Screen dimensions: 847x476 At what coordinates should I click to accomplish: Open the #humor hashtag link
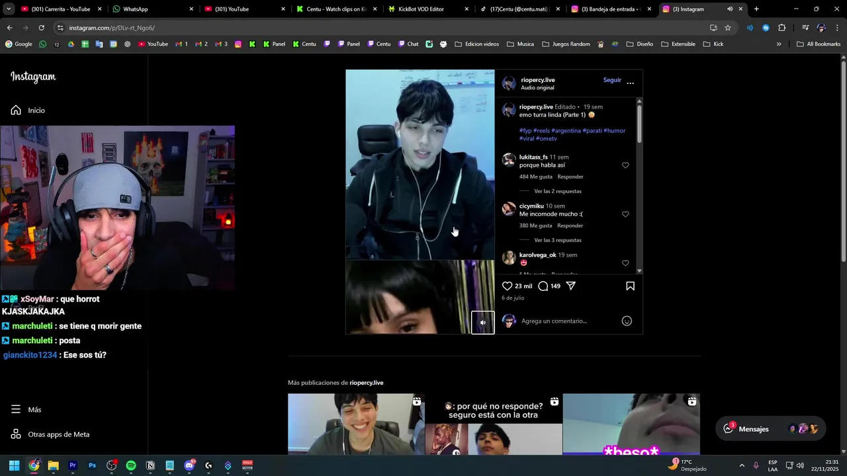[615, 131]
